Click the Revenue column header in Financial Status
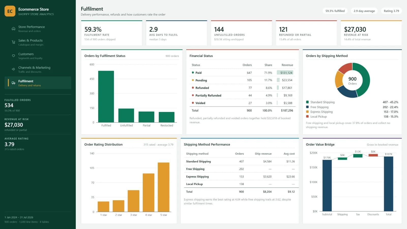 287,65
